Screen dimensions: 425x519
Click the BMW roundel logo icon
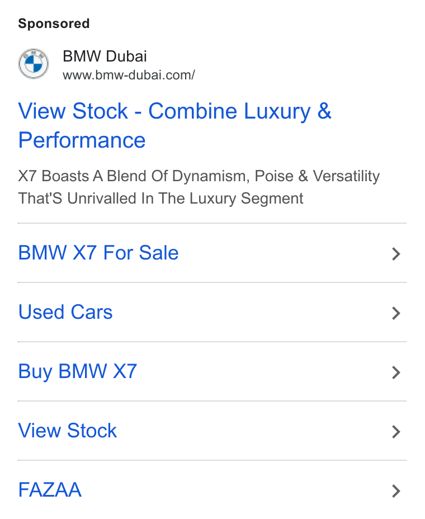click(x=34, y=64)
